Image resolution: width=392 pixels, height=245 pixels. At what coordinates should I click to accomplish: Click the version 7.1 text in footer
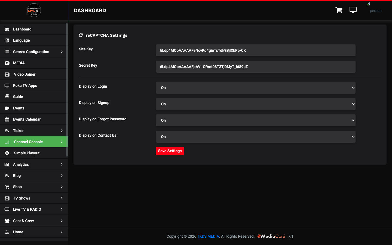tap(291, 236)
